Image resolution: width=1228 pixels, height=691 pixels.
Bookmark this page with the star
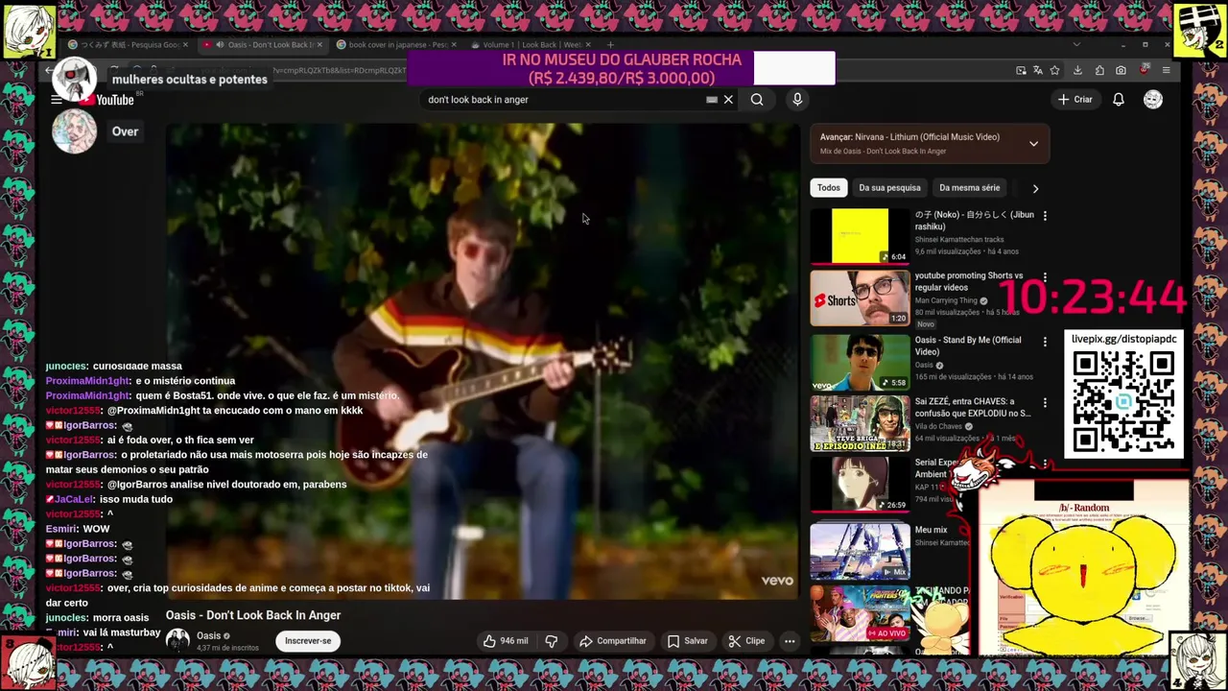[x=1054, y=70]
